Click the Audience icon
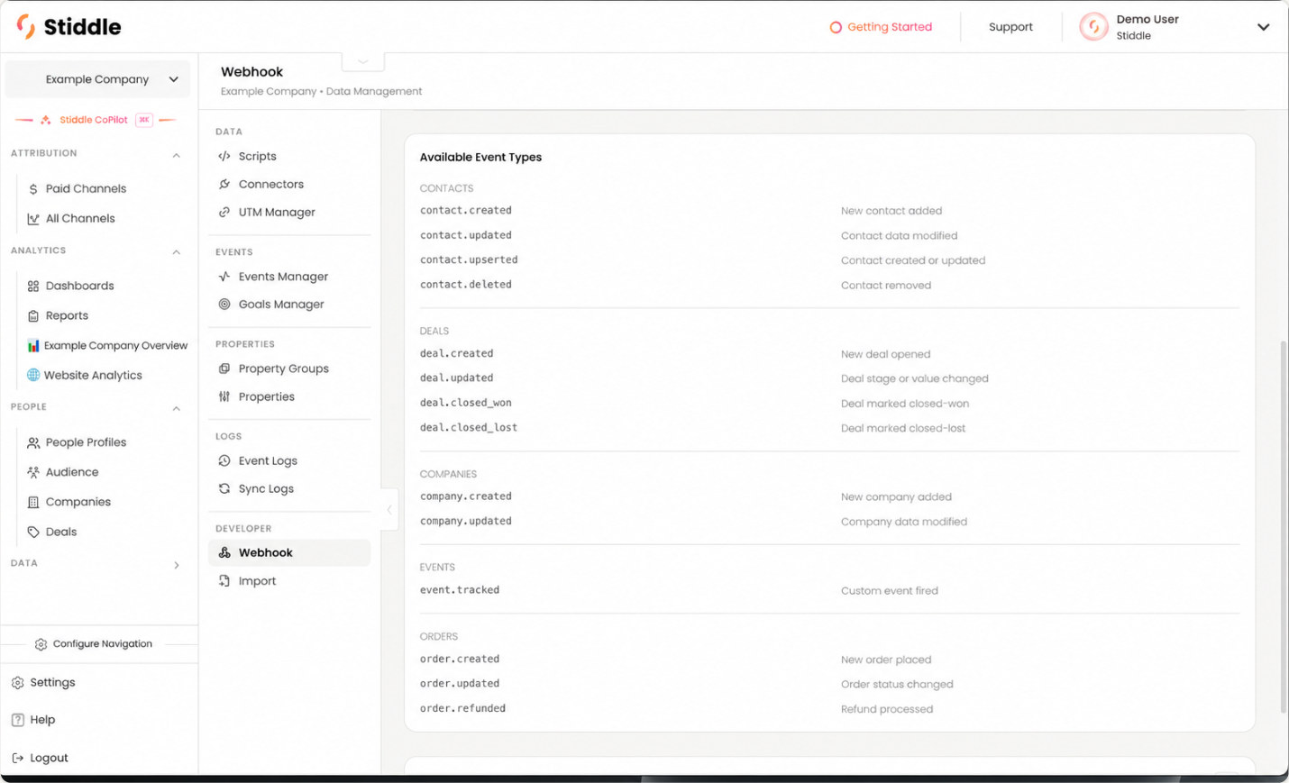The width and height of the screenshot is (1289, 783). 33,472
